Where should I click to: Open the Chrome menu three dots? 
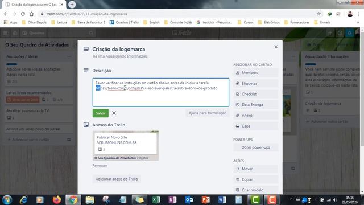point(359,14)
